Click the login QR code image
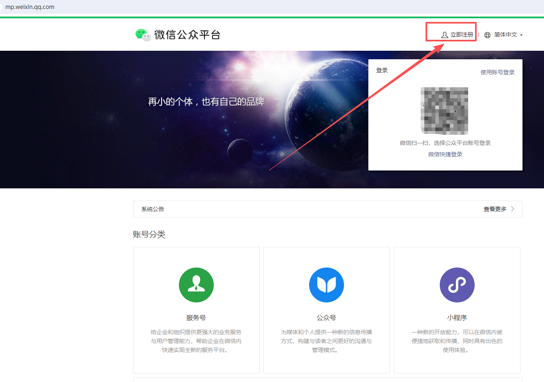 (x=445, y=111)
